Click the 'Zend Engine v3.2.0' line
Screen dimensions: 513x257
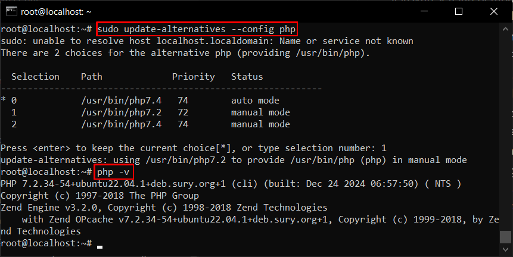point(164,208)
